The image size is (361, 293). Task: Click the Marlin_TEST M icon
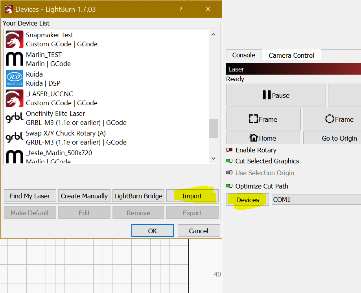[x=14, y=59]
